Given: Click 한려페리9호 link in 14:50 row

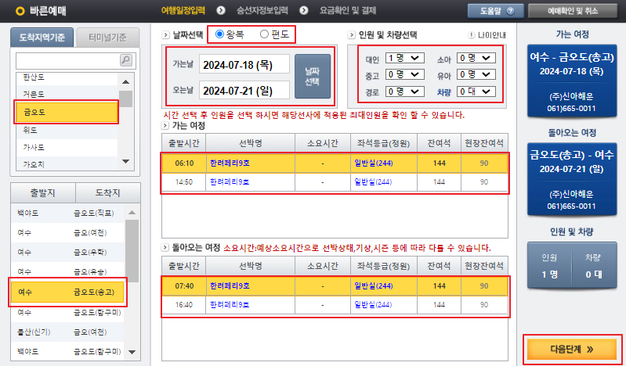Looking at the screenshot, I should 230,182.
